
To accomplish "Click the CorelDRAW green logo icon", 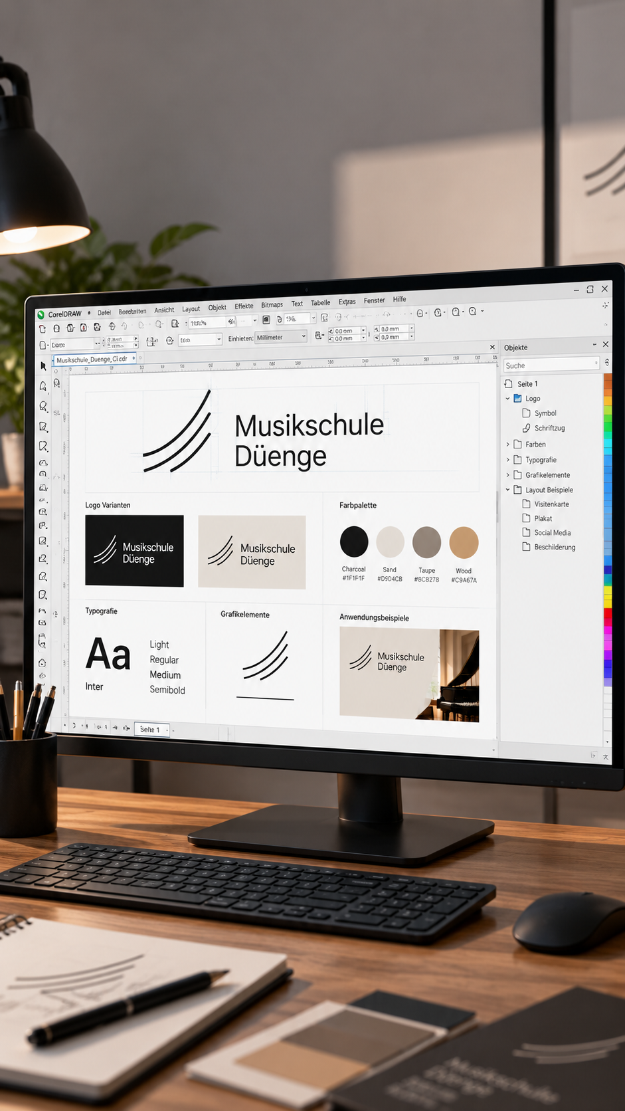I will (x=41, y=314).
